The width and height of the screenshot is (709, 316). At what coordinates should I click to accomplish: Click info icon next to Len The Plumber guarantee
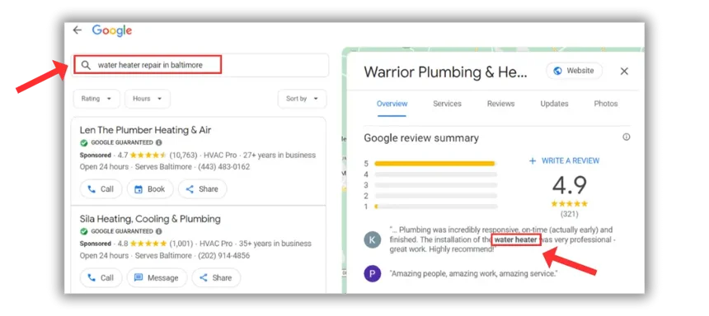159,142
